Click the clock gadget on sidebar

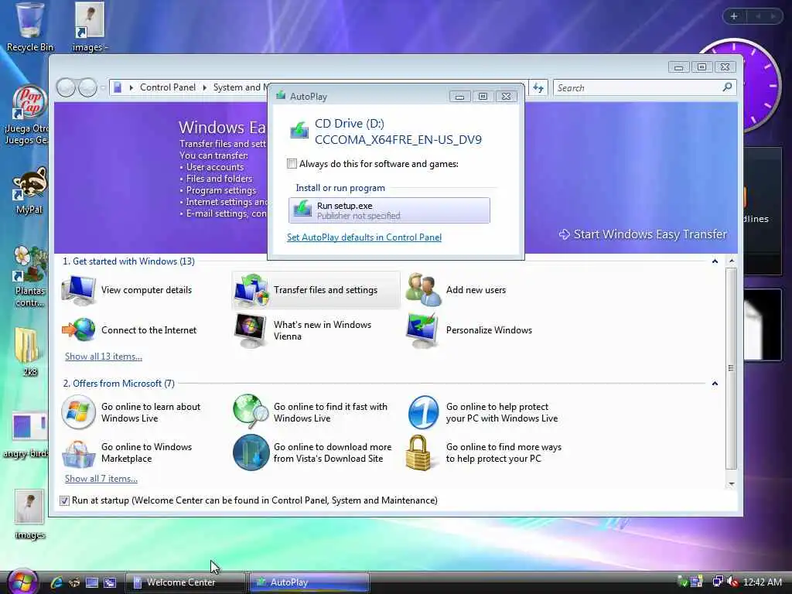point(761,85)
